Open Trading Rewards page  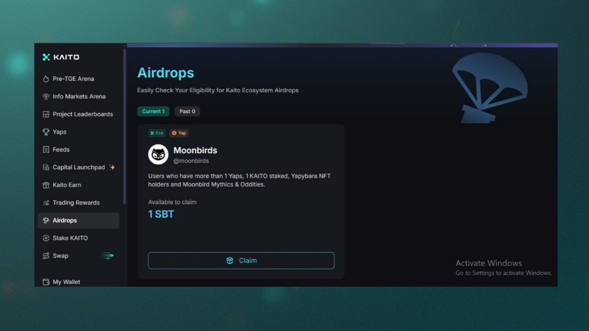point(79,203)
